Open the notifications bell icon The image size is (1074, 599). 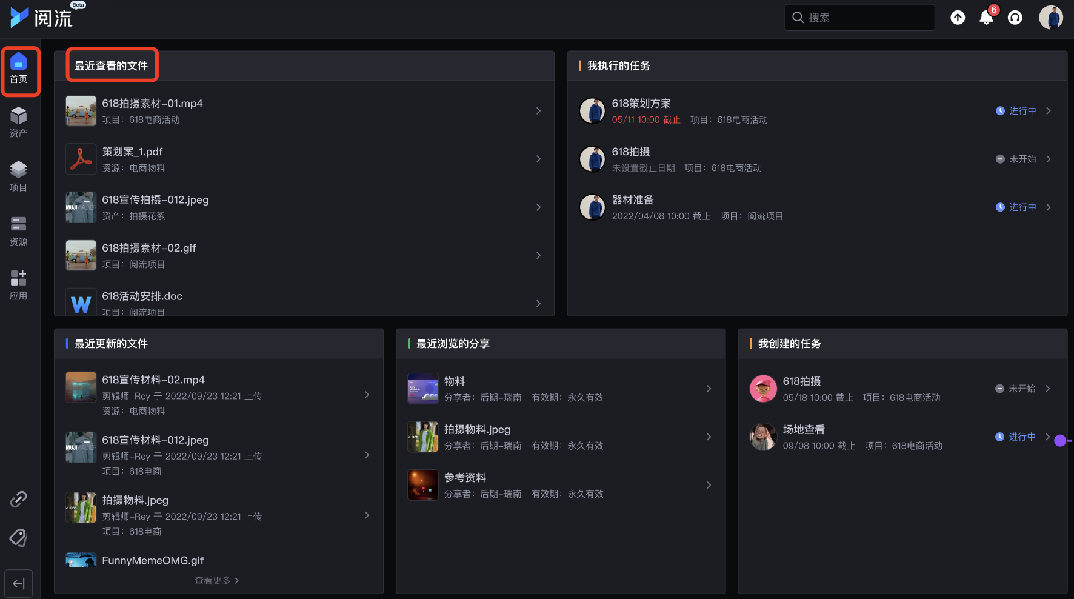coord(986,18)
